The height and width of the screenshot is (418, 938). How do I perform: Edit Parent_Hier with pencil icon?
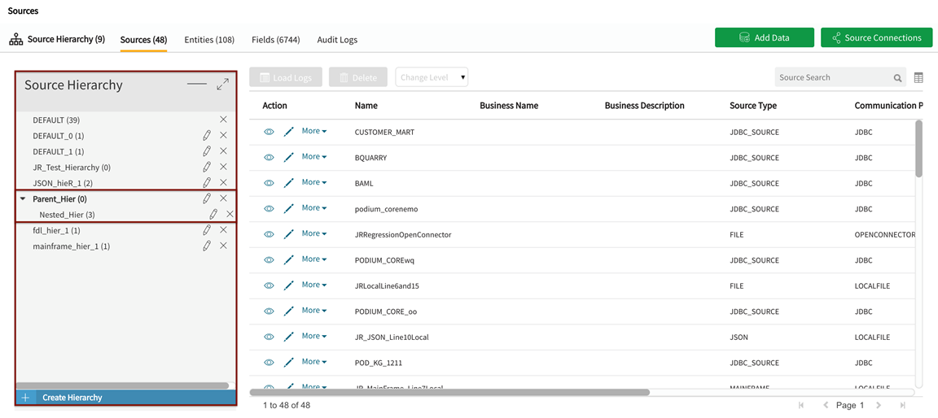point(207,198)
